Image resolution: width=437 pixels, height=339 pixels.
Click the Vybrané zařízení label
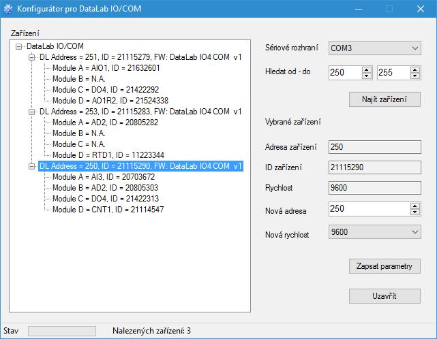click(293, 122)
